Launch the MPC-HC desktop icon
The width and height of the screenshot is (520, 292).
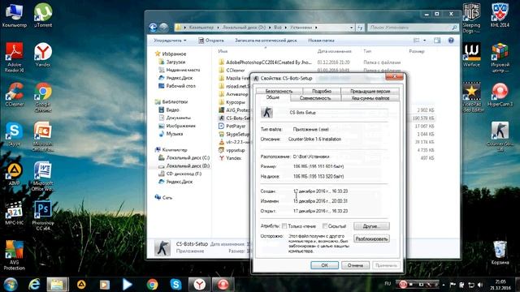(15, 213)
